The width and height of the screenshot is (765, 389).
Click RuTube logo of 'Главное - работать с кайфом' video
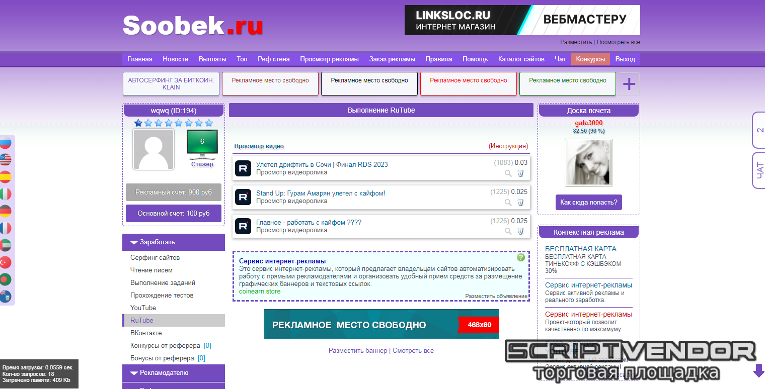click(243, 226)
